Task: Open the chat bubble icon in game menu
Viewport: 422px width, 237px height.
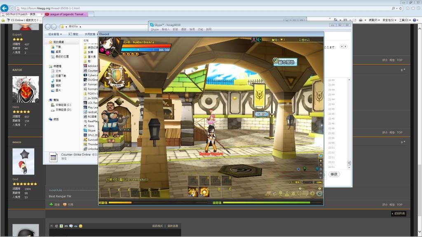Action: coord(305,193)
